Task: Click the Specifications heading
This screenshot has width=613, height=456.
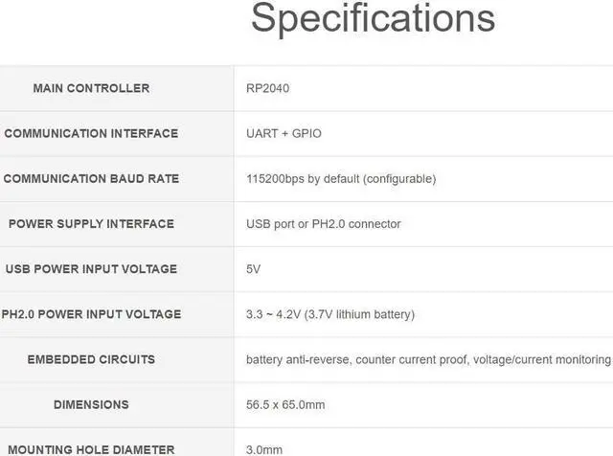Action: point(373,19)
